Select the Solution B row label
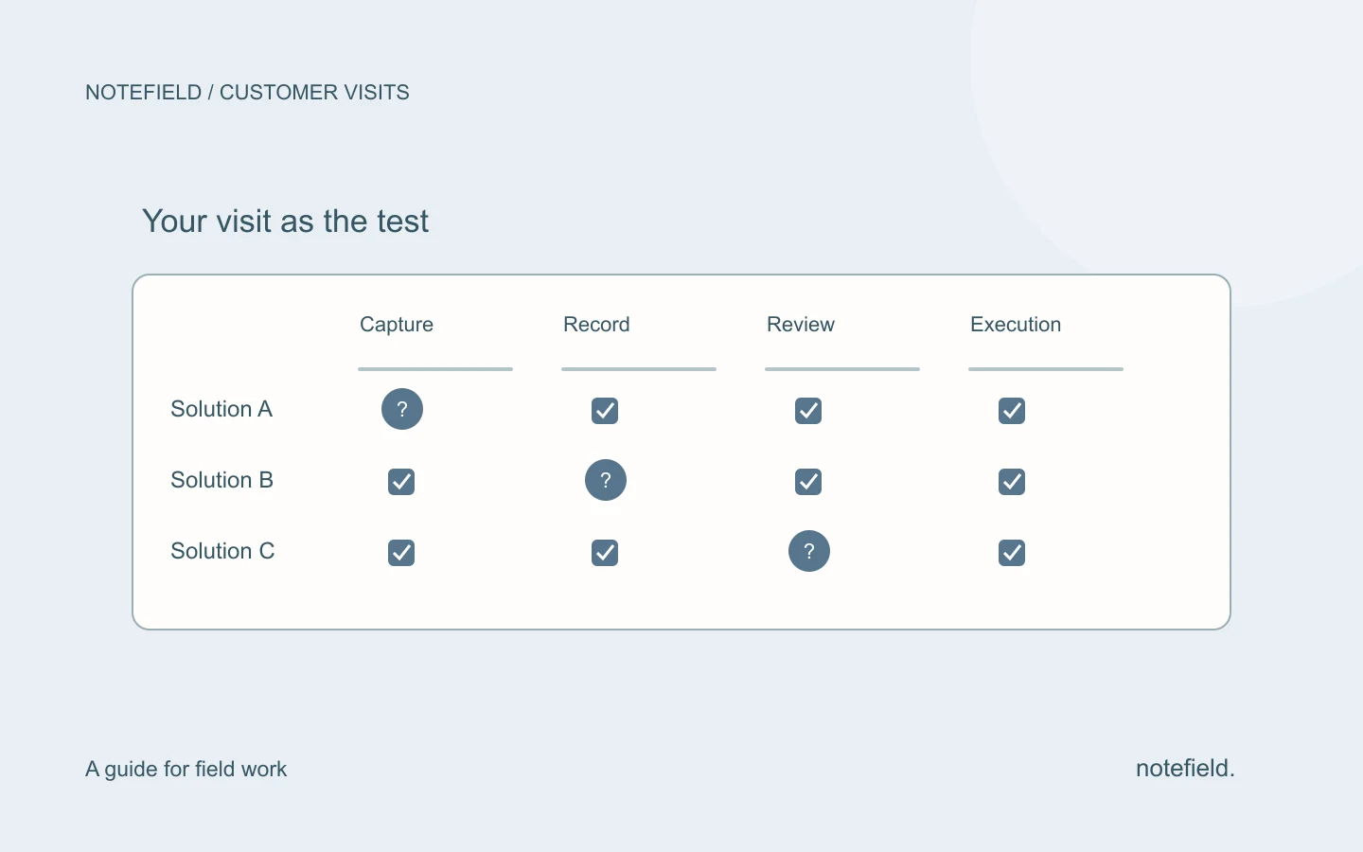This screenshot has height=852, width=1363. click(x=221, y=480)
